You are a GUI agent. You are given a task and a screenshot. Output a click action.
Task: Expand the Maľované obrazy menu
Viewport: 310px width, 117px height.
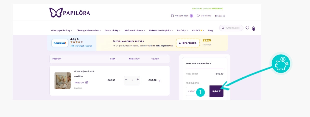135,30
